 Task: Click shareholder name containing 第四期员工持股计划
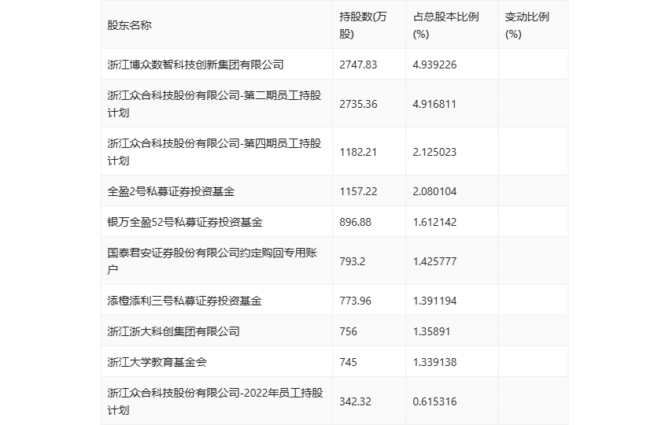pos(214,152)
